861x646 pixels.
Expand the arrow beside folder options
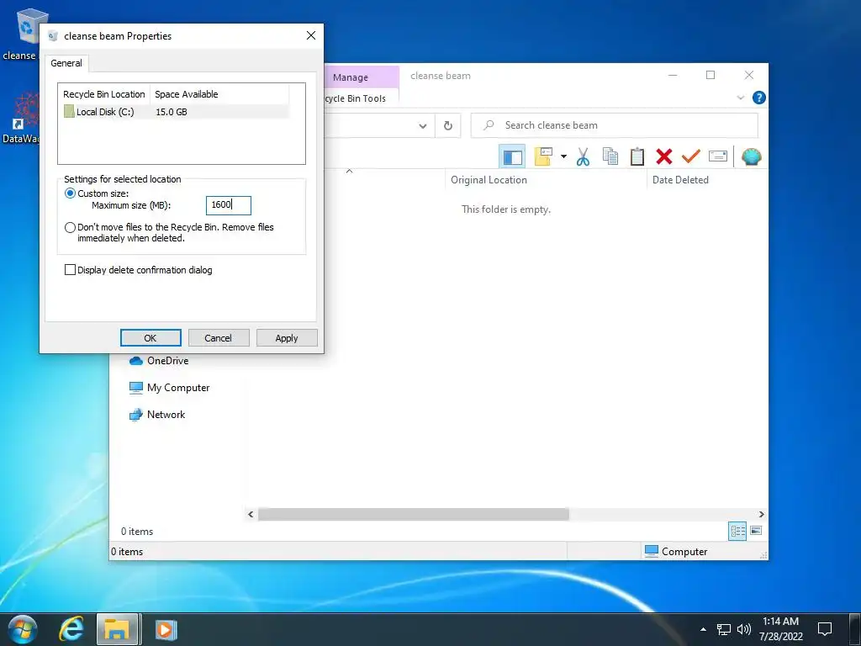coord(563,156)
